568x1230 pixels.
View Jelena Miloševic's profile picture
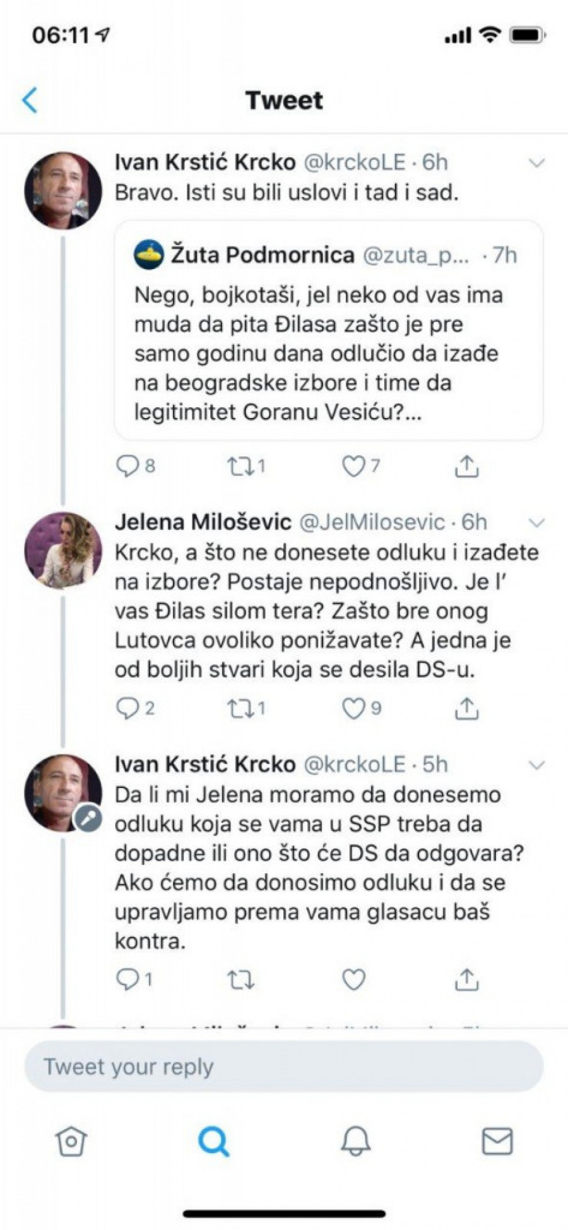63,551
